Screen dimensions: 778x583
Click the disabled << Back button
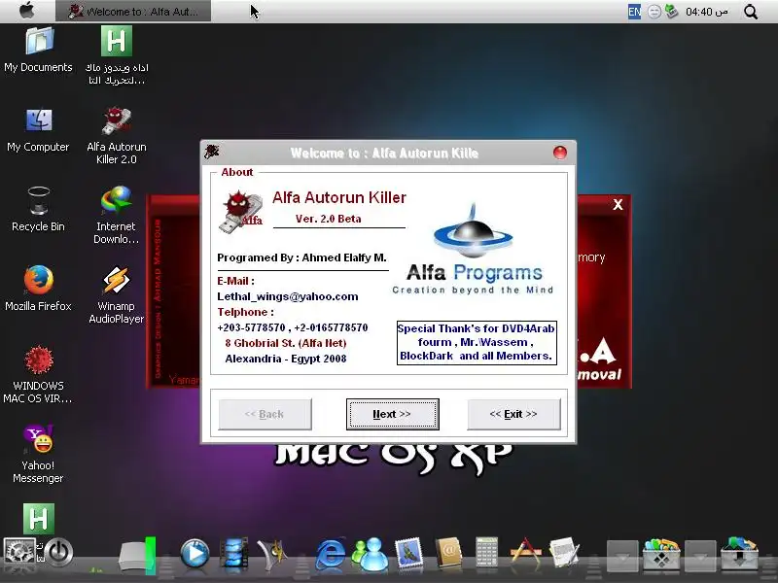(x=265, y=415)
